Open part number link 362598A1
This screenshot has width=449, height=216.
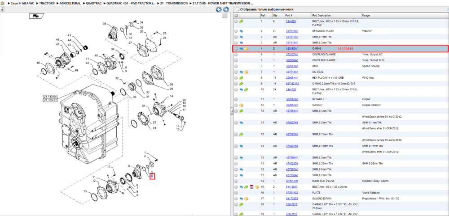coord(292,60)
